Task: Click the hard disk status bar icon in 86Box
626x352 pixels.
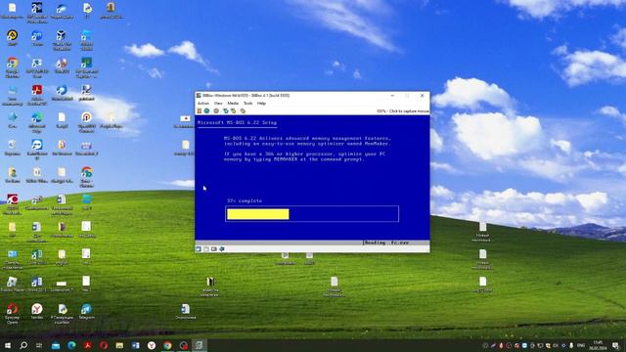Action: coord(214,249)
